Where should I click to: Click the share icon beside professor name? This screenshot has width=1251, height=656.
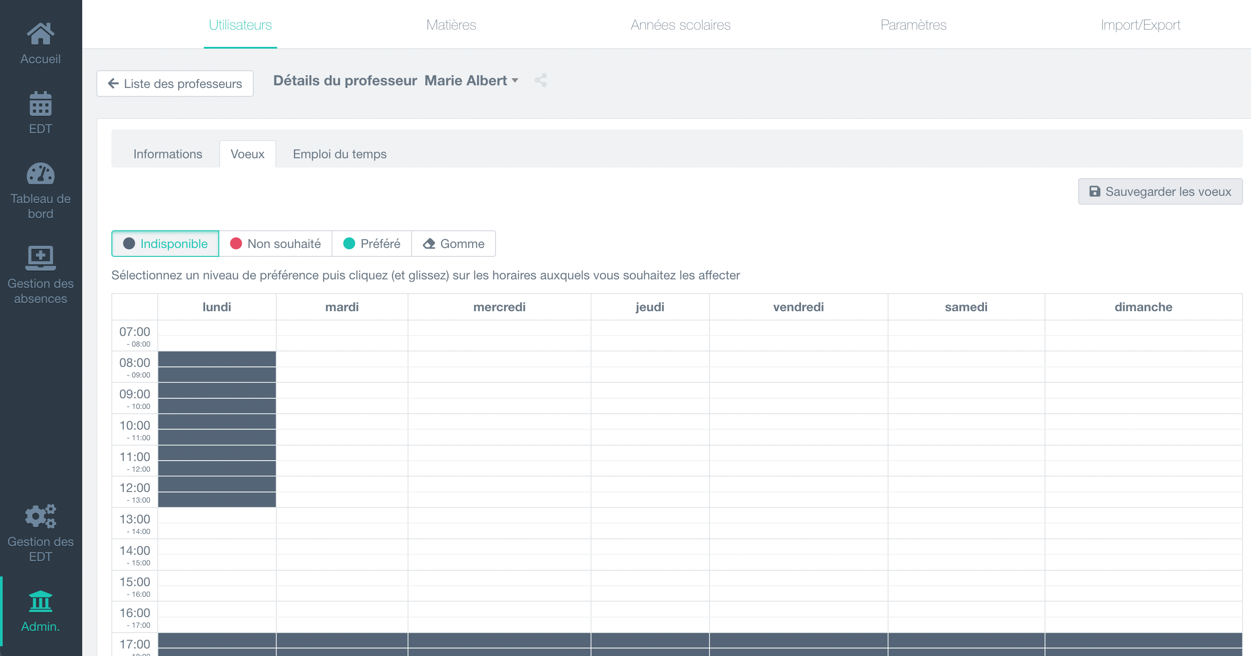[x=541, y=80]
